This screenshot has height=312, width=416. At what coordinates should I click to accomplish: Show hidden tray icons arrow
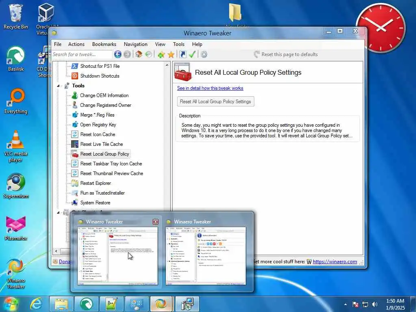coord(345,304)
